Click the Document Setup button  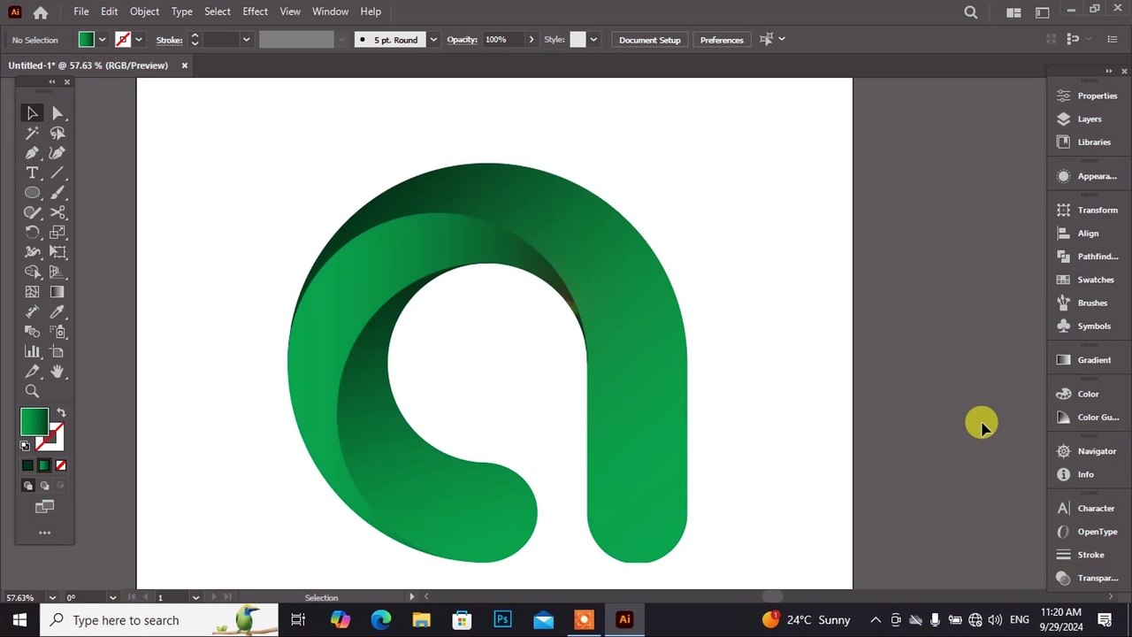[x=650, y=40]
